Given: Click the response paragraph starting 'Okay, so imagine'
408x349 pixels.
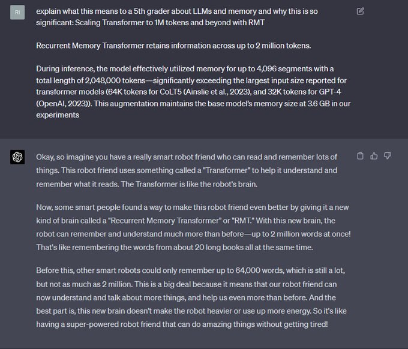Looking at the screenshot, I should click(x=187, y=170).
